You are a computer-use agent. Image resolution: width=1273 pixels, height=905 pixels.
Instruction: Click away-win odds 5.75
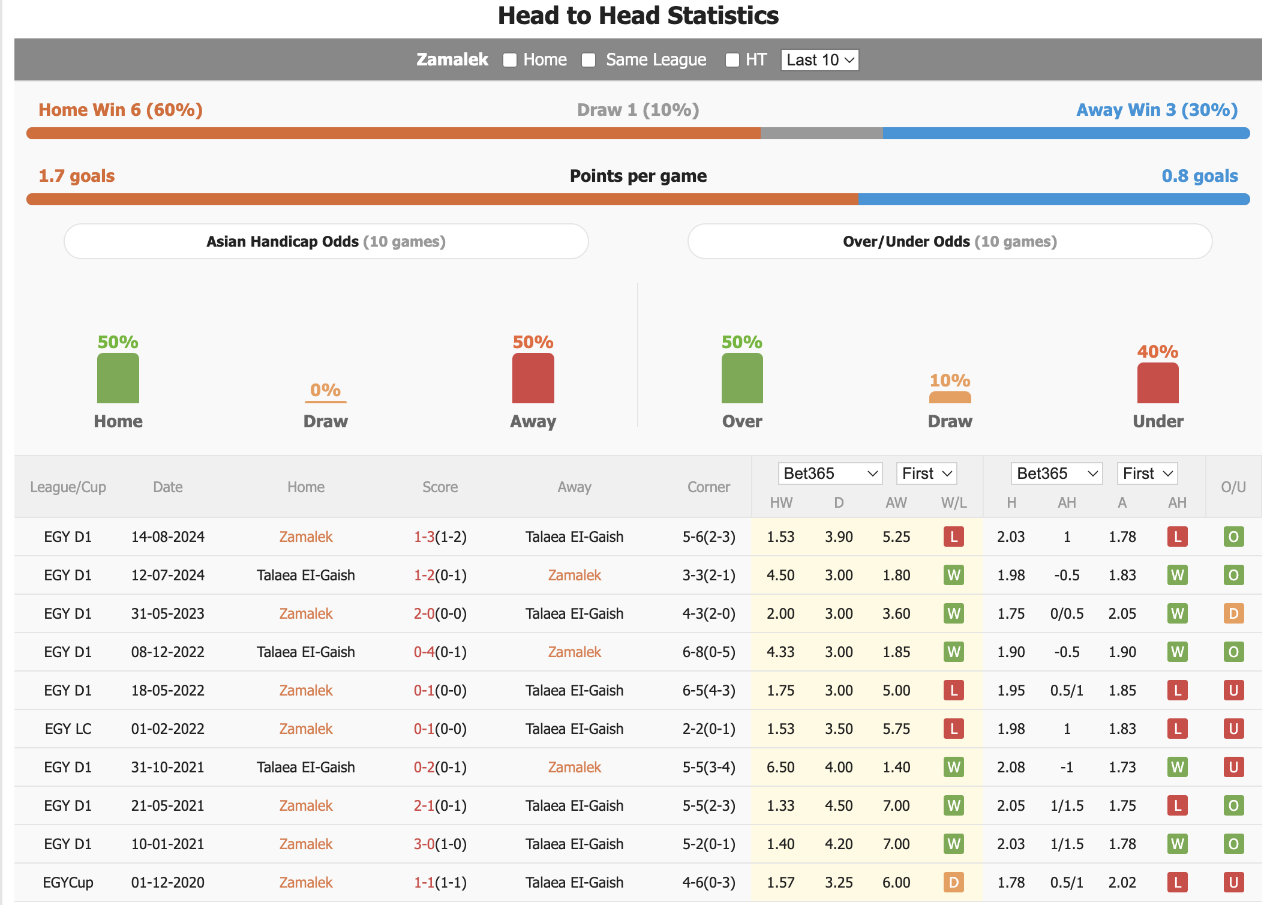pos(896,729)
